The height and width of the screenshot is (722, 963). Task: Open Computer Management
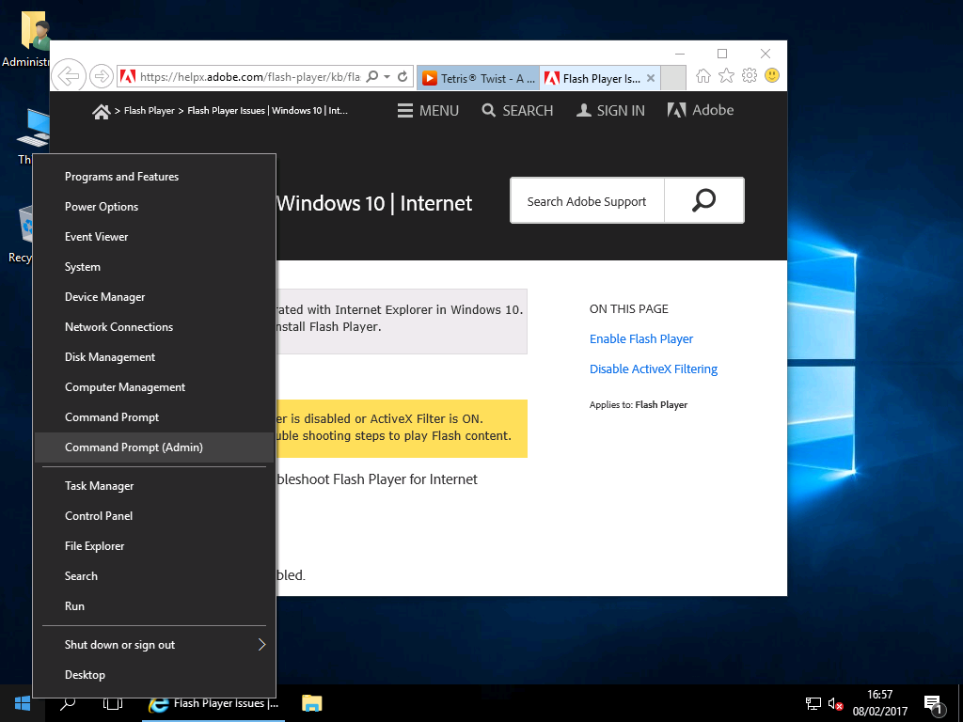pos(153,387)
